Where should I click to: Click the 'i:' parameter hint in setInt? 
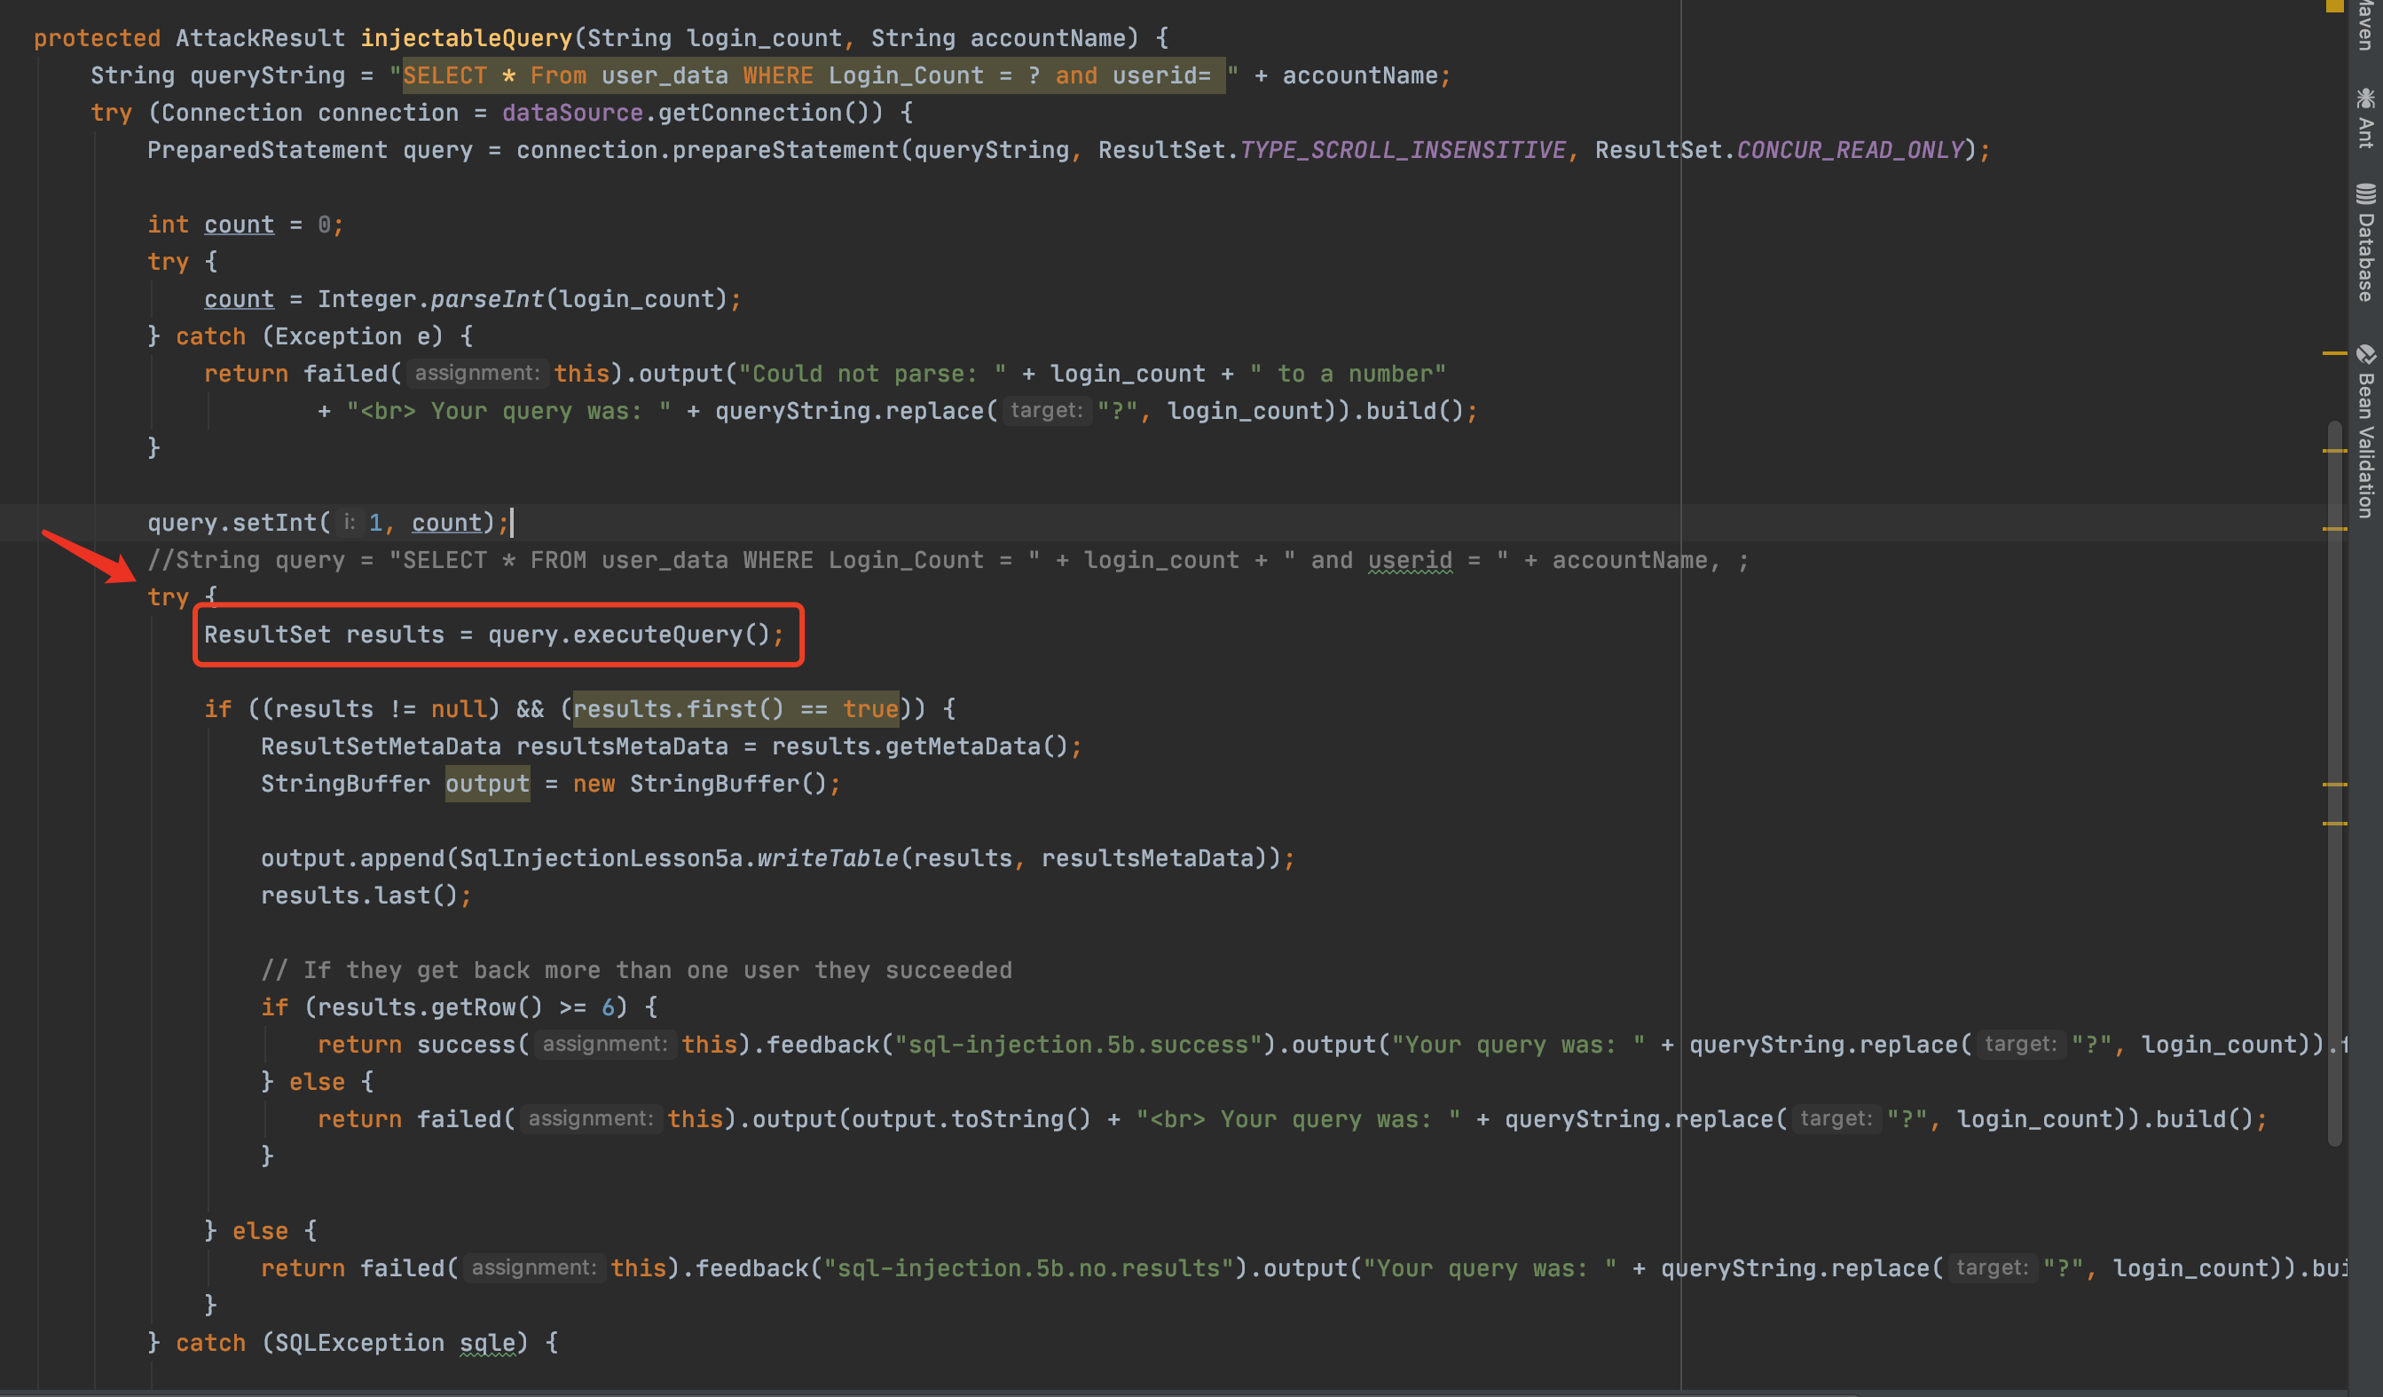[x=349, y=522]
